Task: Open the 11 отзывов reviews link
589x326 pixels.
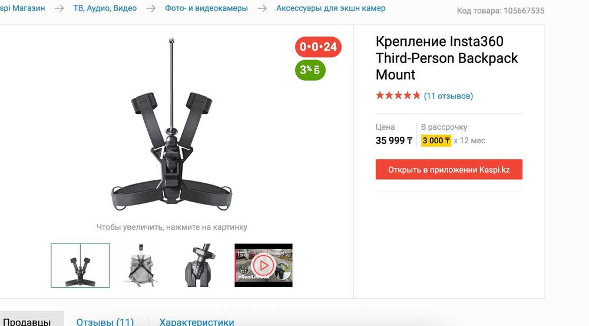Action: (448, 96)
